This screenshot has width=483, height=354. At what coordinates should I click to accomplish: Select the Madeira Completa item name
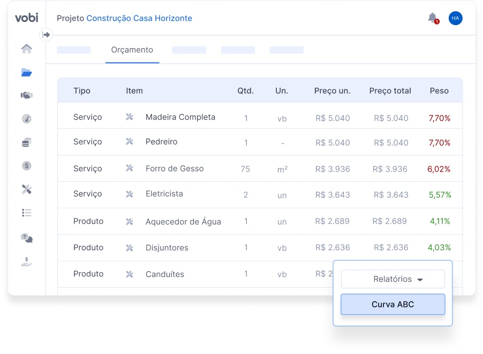[x=180, y=117]
